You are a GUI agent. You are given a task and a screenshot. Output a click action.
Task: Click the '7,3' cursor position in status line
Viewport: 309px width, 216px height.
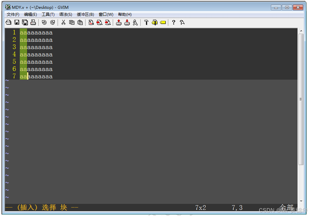pyautogui.click(x=237, y=208)
